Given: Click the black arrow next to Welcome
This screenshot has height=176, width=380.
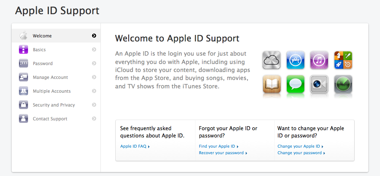Looking at the screenshot, I should click(94, 36).
